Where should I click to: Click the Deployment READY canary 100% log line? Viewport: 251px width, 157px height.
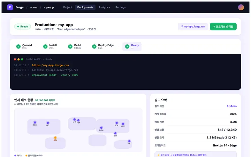55,75
